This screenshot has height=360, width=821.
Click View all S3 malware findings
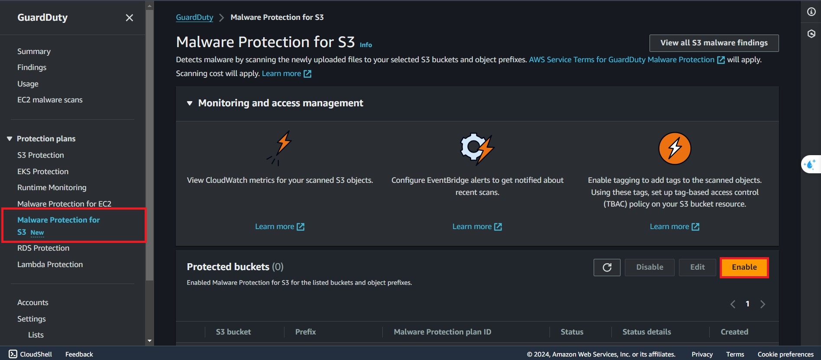pos(714,43)
